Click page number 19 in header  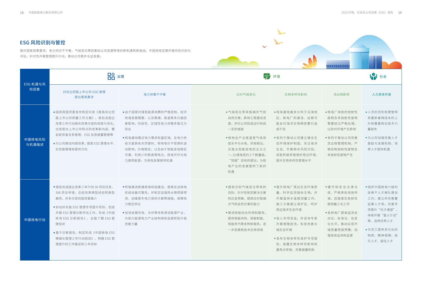(400, 12)
